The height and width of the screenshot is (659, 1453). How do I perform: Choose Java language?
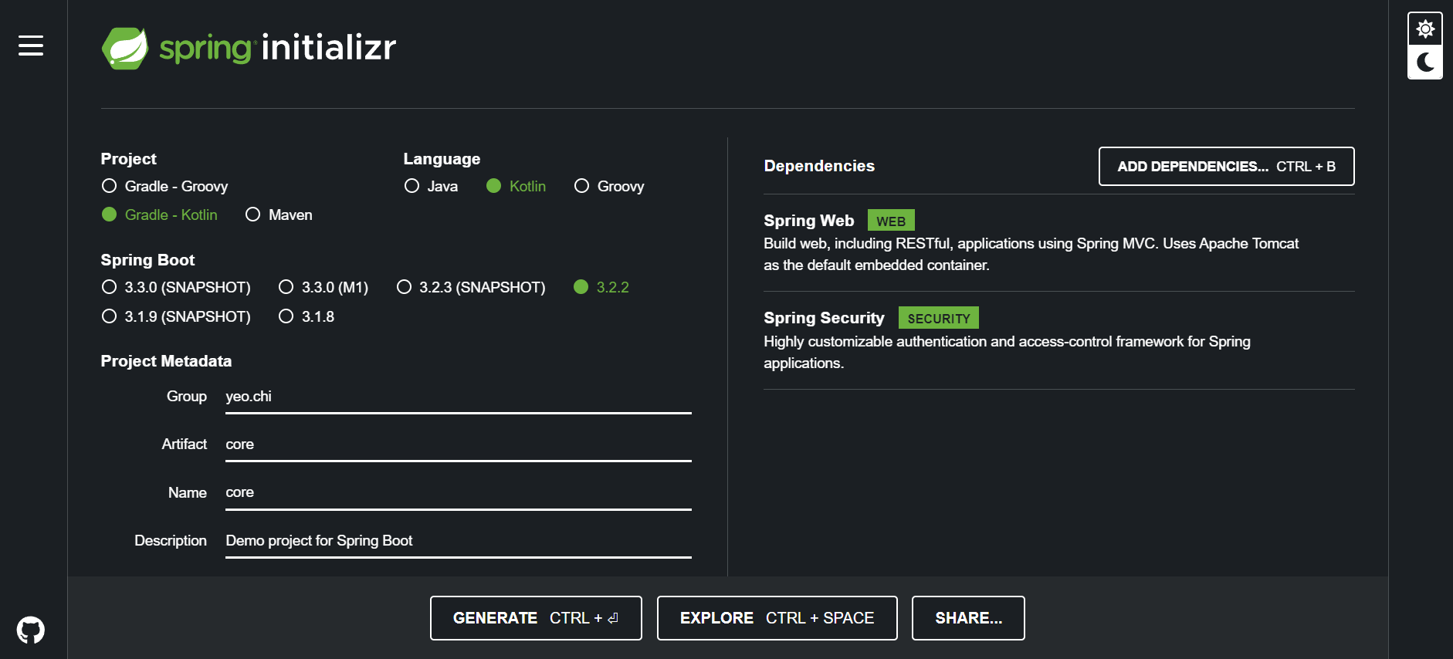431,186
